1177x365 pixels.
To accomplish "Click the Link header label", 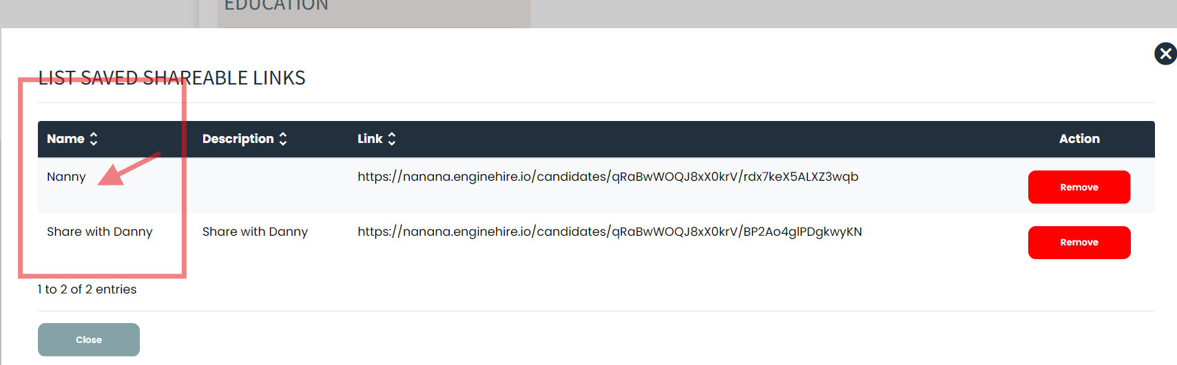I will (370, 139).
